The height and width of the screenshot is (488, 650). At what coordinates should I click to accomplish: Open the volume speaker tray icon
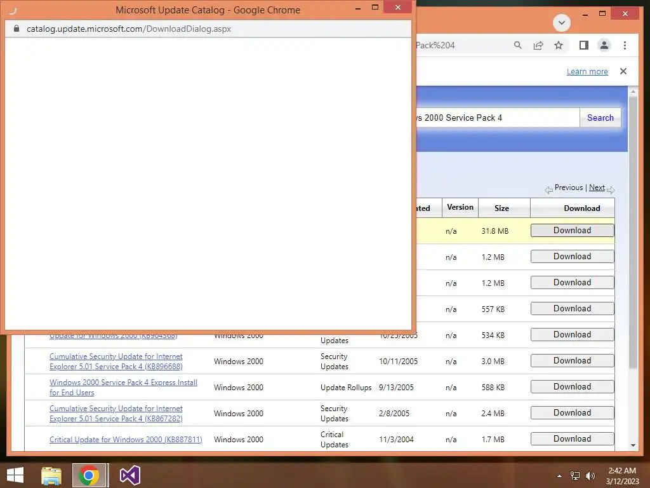590,476
